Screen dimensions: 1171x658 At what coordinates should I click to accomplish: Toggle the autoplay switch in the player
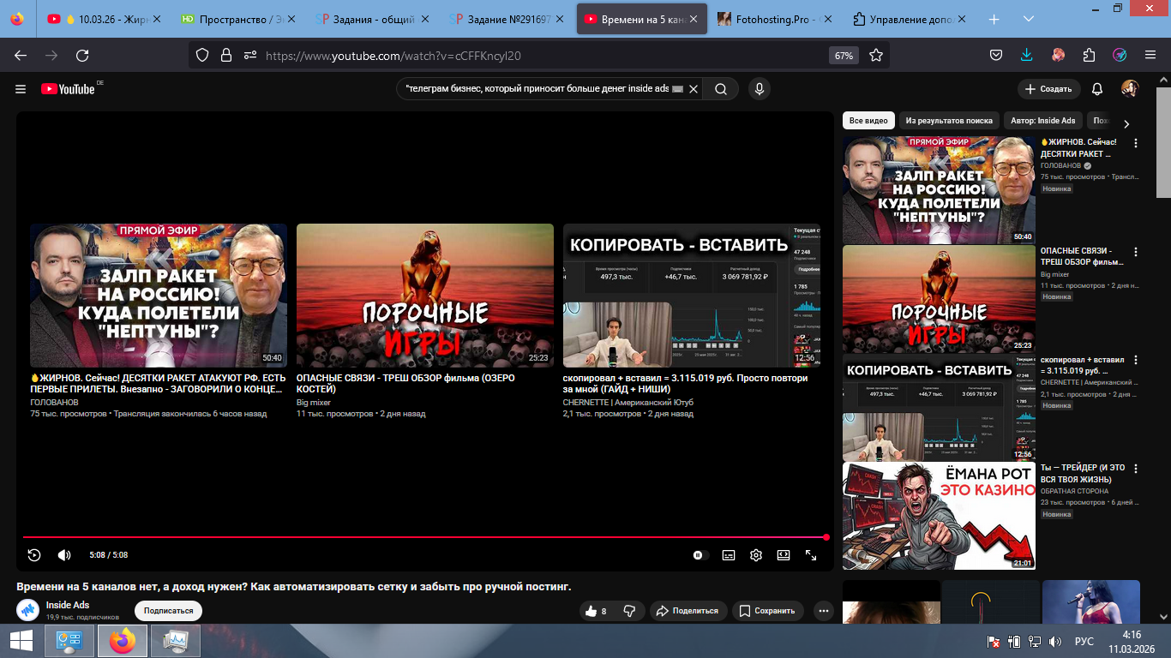pyautogui.click(x=700, y=555)
